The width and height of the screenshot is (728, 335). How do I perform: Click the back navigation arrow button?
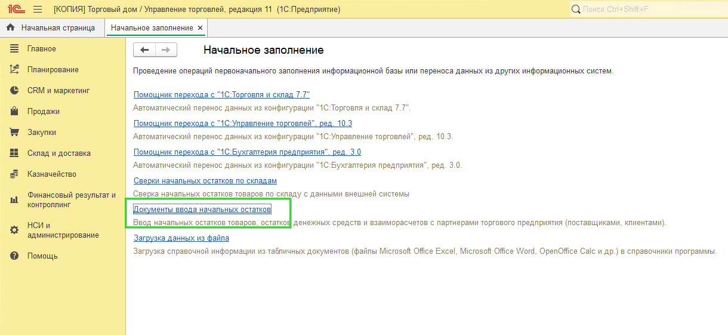(x=144, y=50)
